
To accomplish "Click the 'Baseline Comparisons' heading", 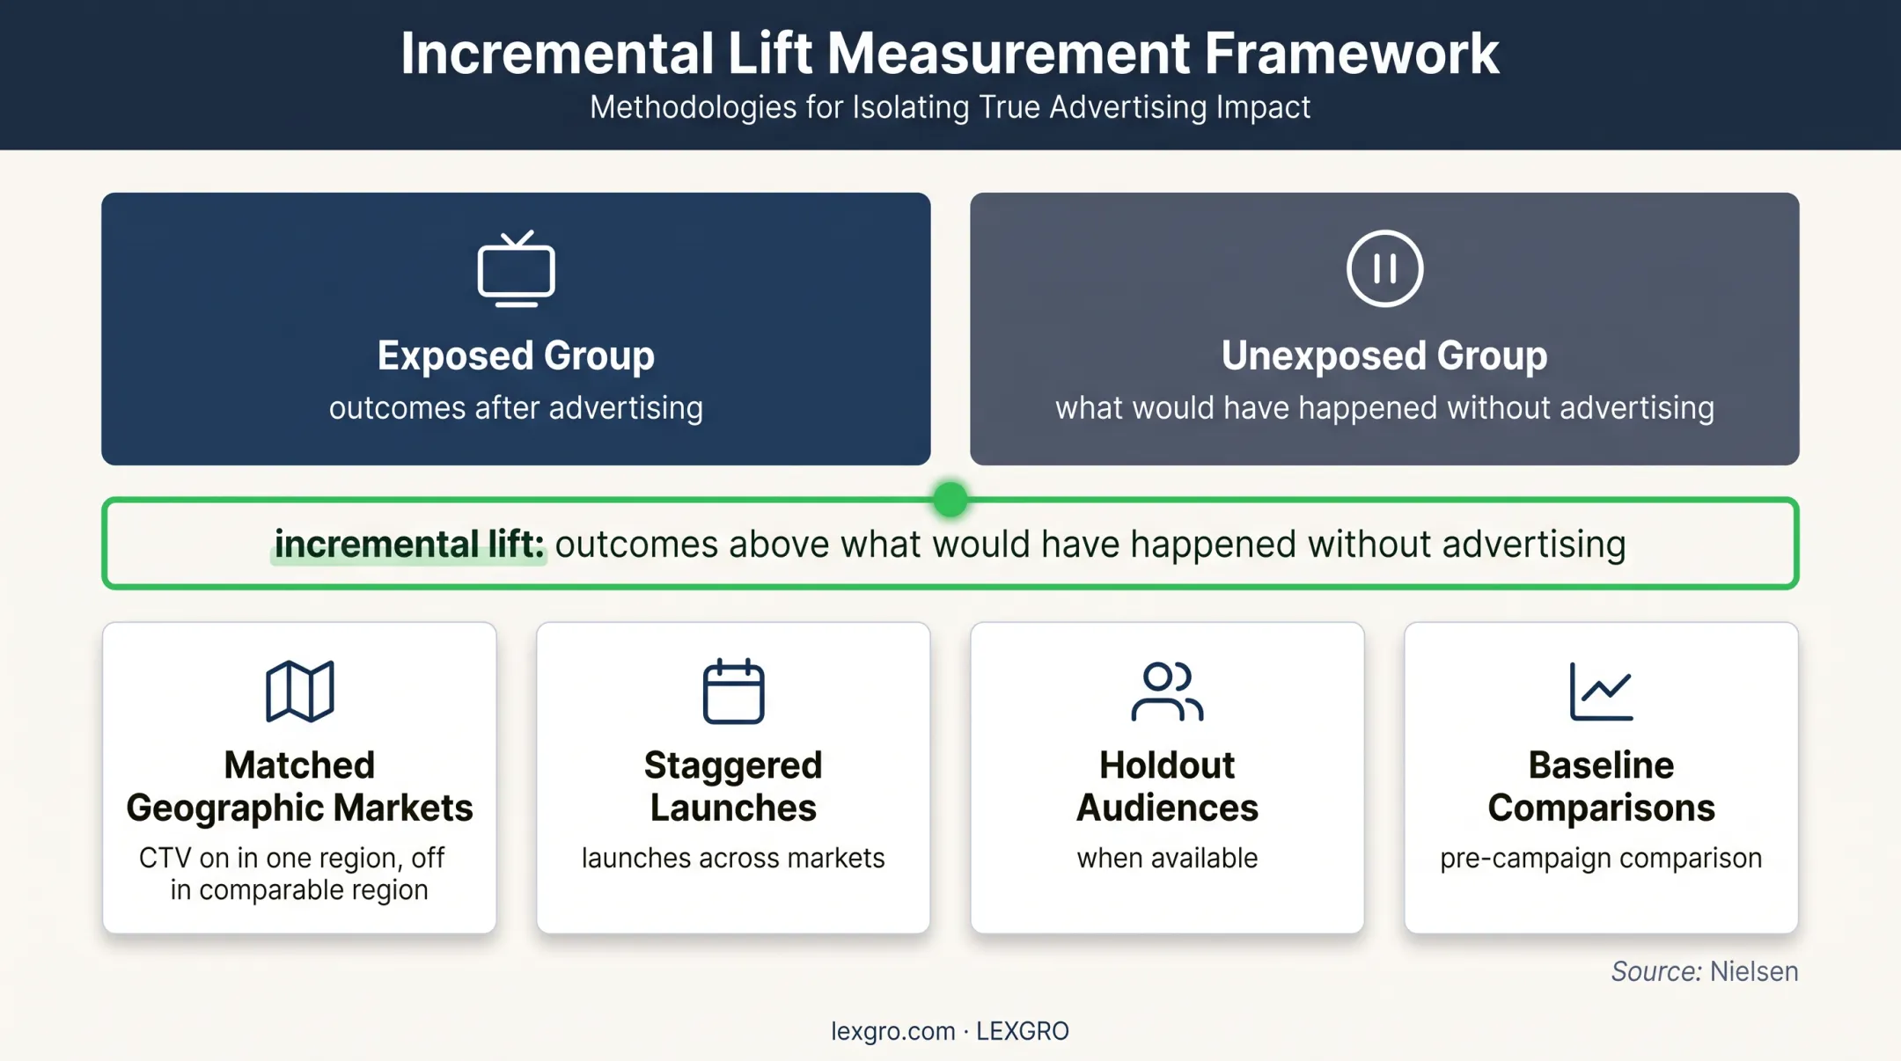I will pos(1601,787).
